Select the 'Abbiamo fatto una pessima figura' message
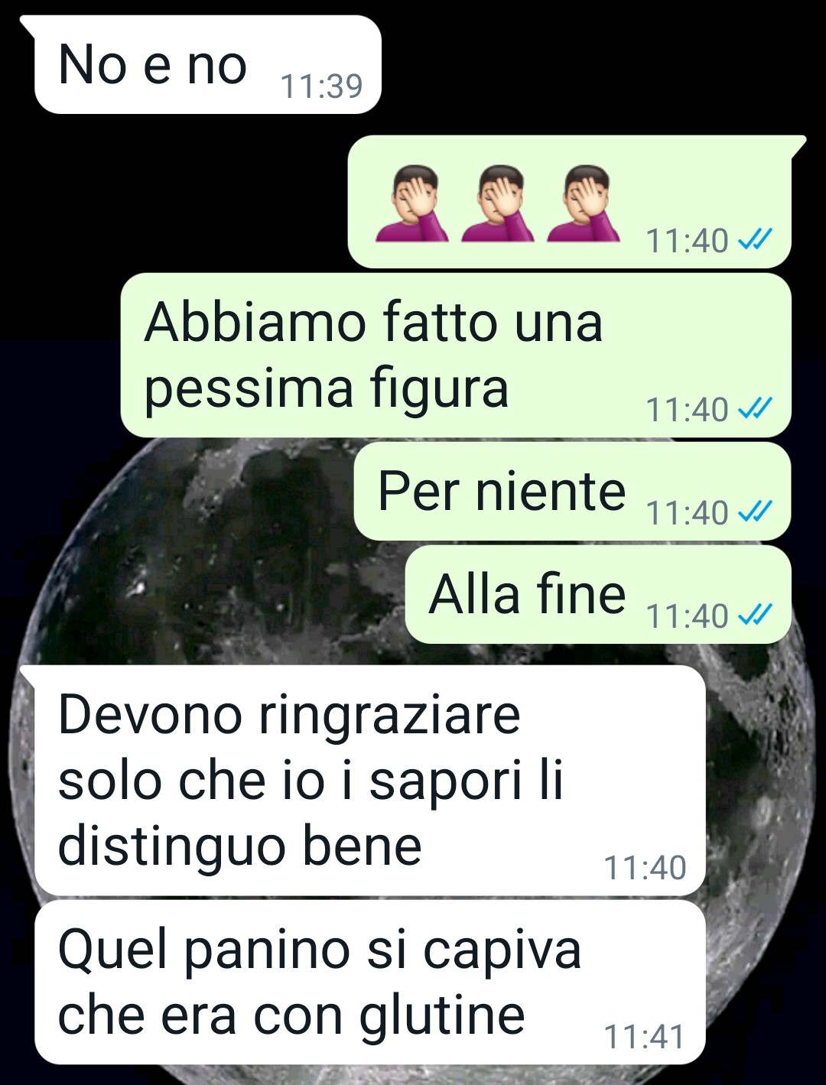 [x=456, y=356]
